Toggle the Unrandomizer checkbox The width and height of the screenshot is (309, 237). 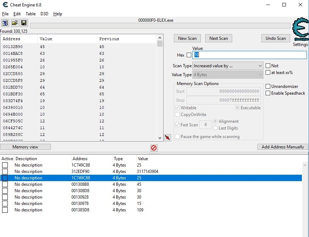point(268,86)
